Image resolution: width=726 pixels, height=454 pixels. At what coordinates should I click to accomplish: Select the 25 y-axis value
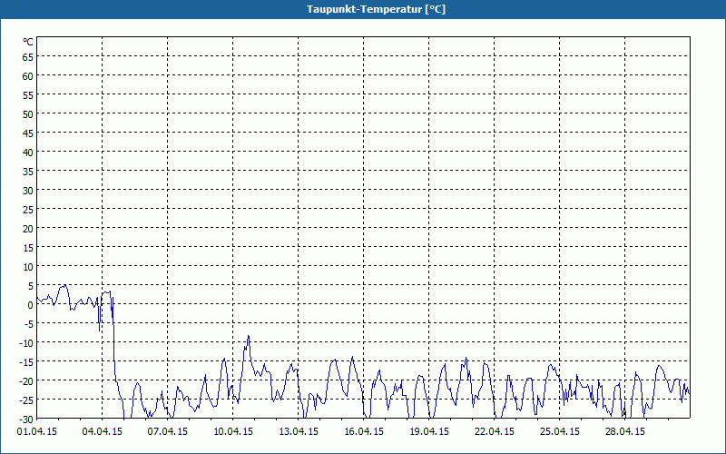point(28,210)
